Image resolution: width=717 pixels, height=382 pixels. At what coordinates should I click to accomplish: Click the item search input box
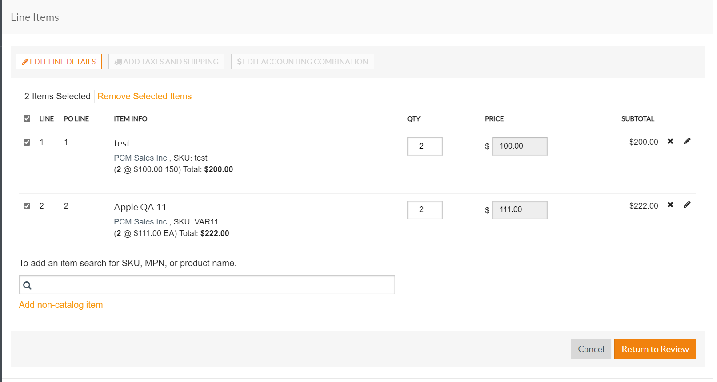click(207, 285)
